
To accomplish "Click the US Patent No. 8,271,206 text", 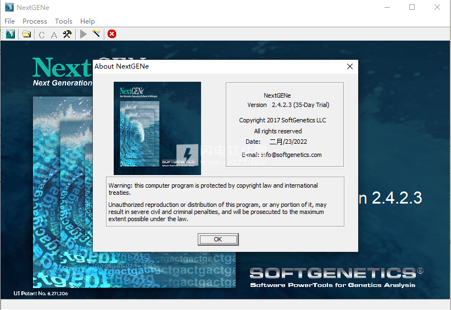I will point(41,294).
